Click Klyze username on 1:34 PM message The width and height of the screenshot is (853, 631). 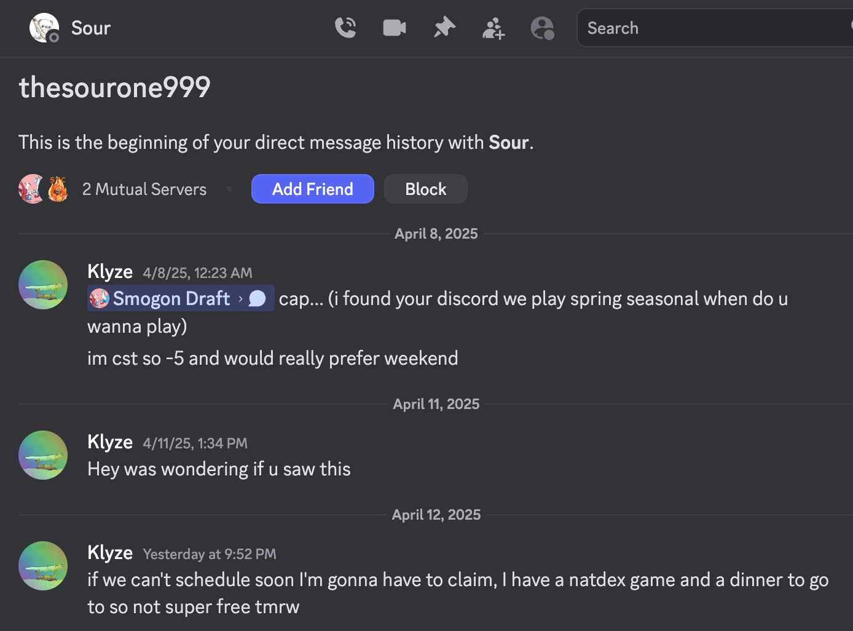coord(110,442)
